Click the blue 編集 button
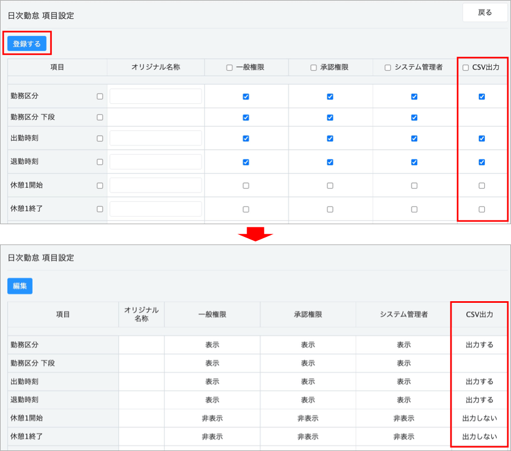 [x=20, y=286]
